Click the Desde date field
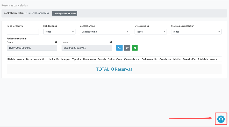The height and width of the screenshot is (127, 229). click(32, 48)
